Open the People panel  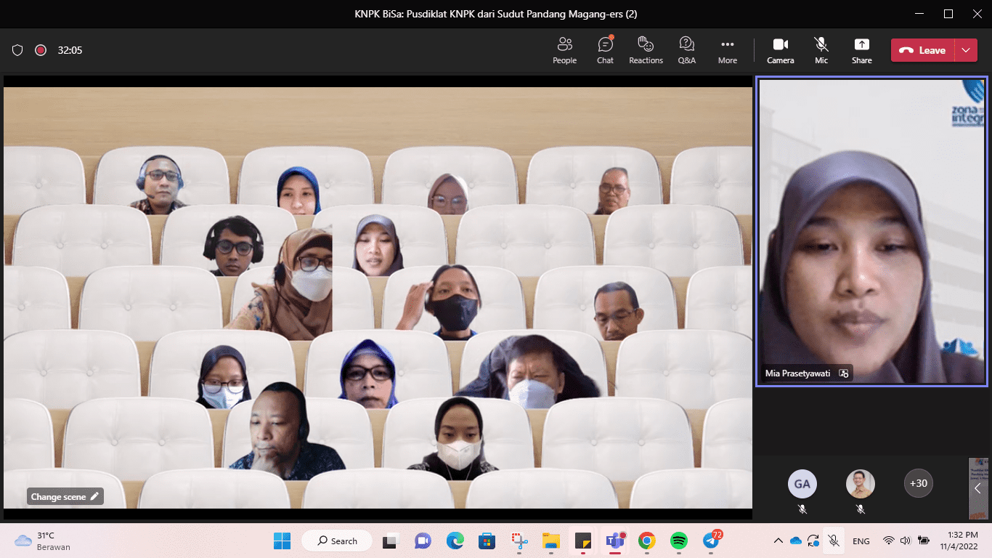564,50
